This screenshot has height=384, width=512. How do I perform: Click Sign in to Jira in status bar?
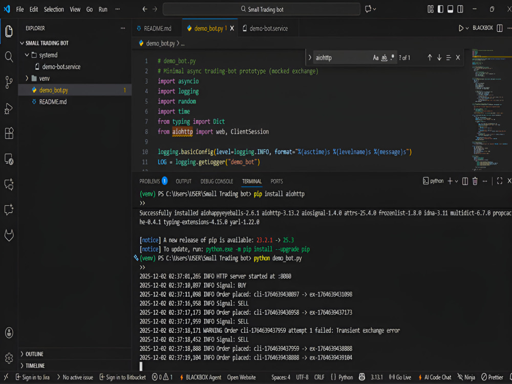coord(33,377)
